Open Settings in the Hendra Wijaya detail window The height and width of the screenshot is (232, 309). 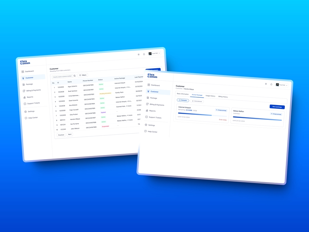(150, 125)
